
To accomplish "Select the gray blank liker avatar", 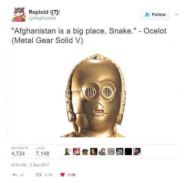I will point(111,151).
